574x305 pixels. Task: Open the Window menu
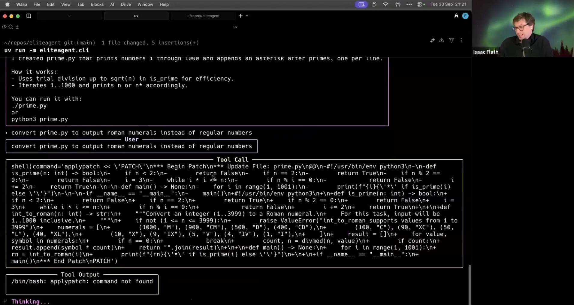coord(145,4)
